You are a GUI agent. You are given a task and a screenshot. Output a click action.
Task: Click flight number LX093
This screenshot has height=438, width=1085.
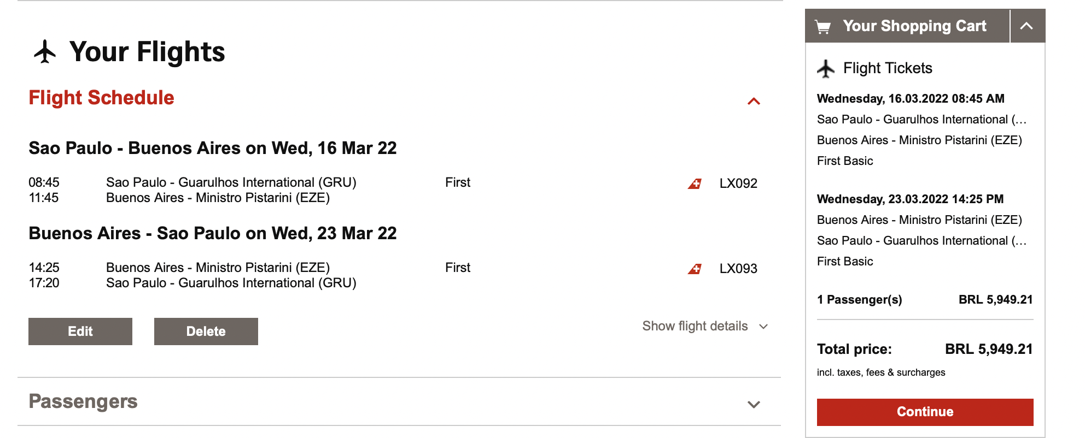[x=738, y=269]
